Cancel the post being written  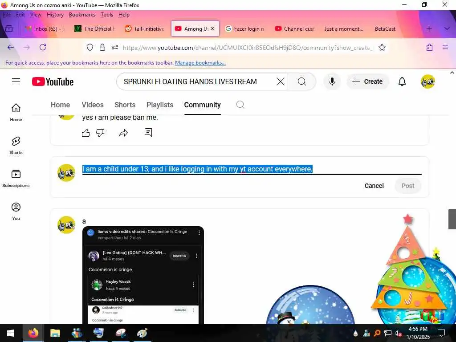[374, 186]
